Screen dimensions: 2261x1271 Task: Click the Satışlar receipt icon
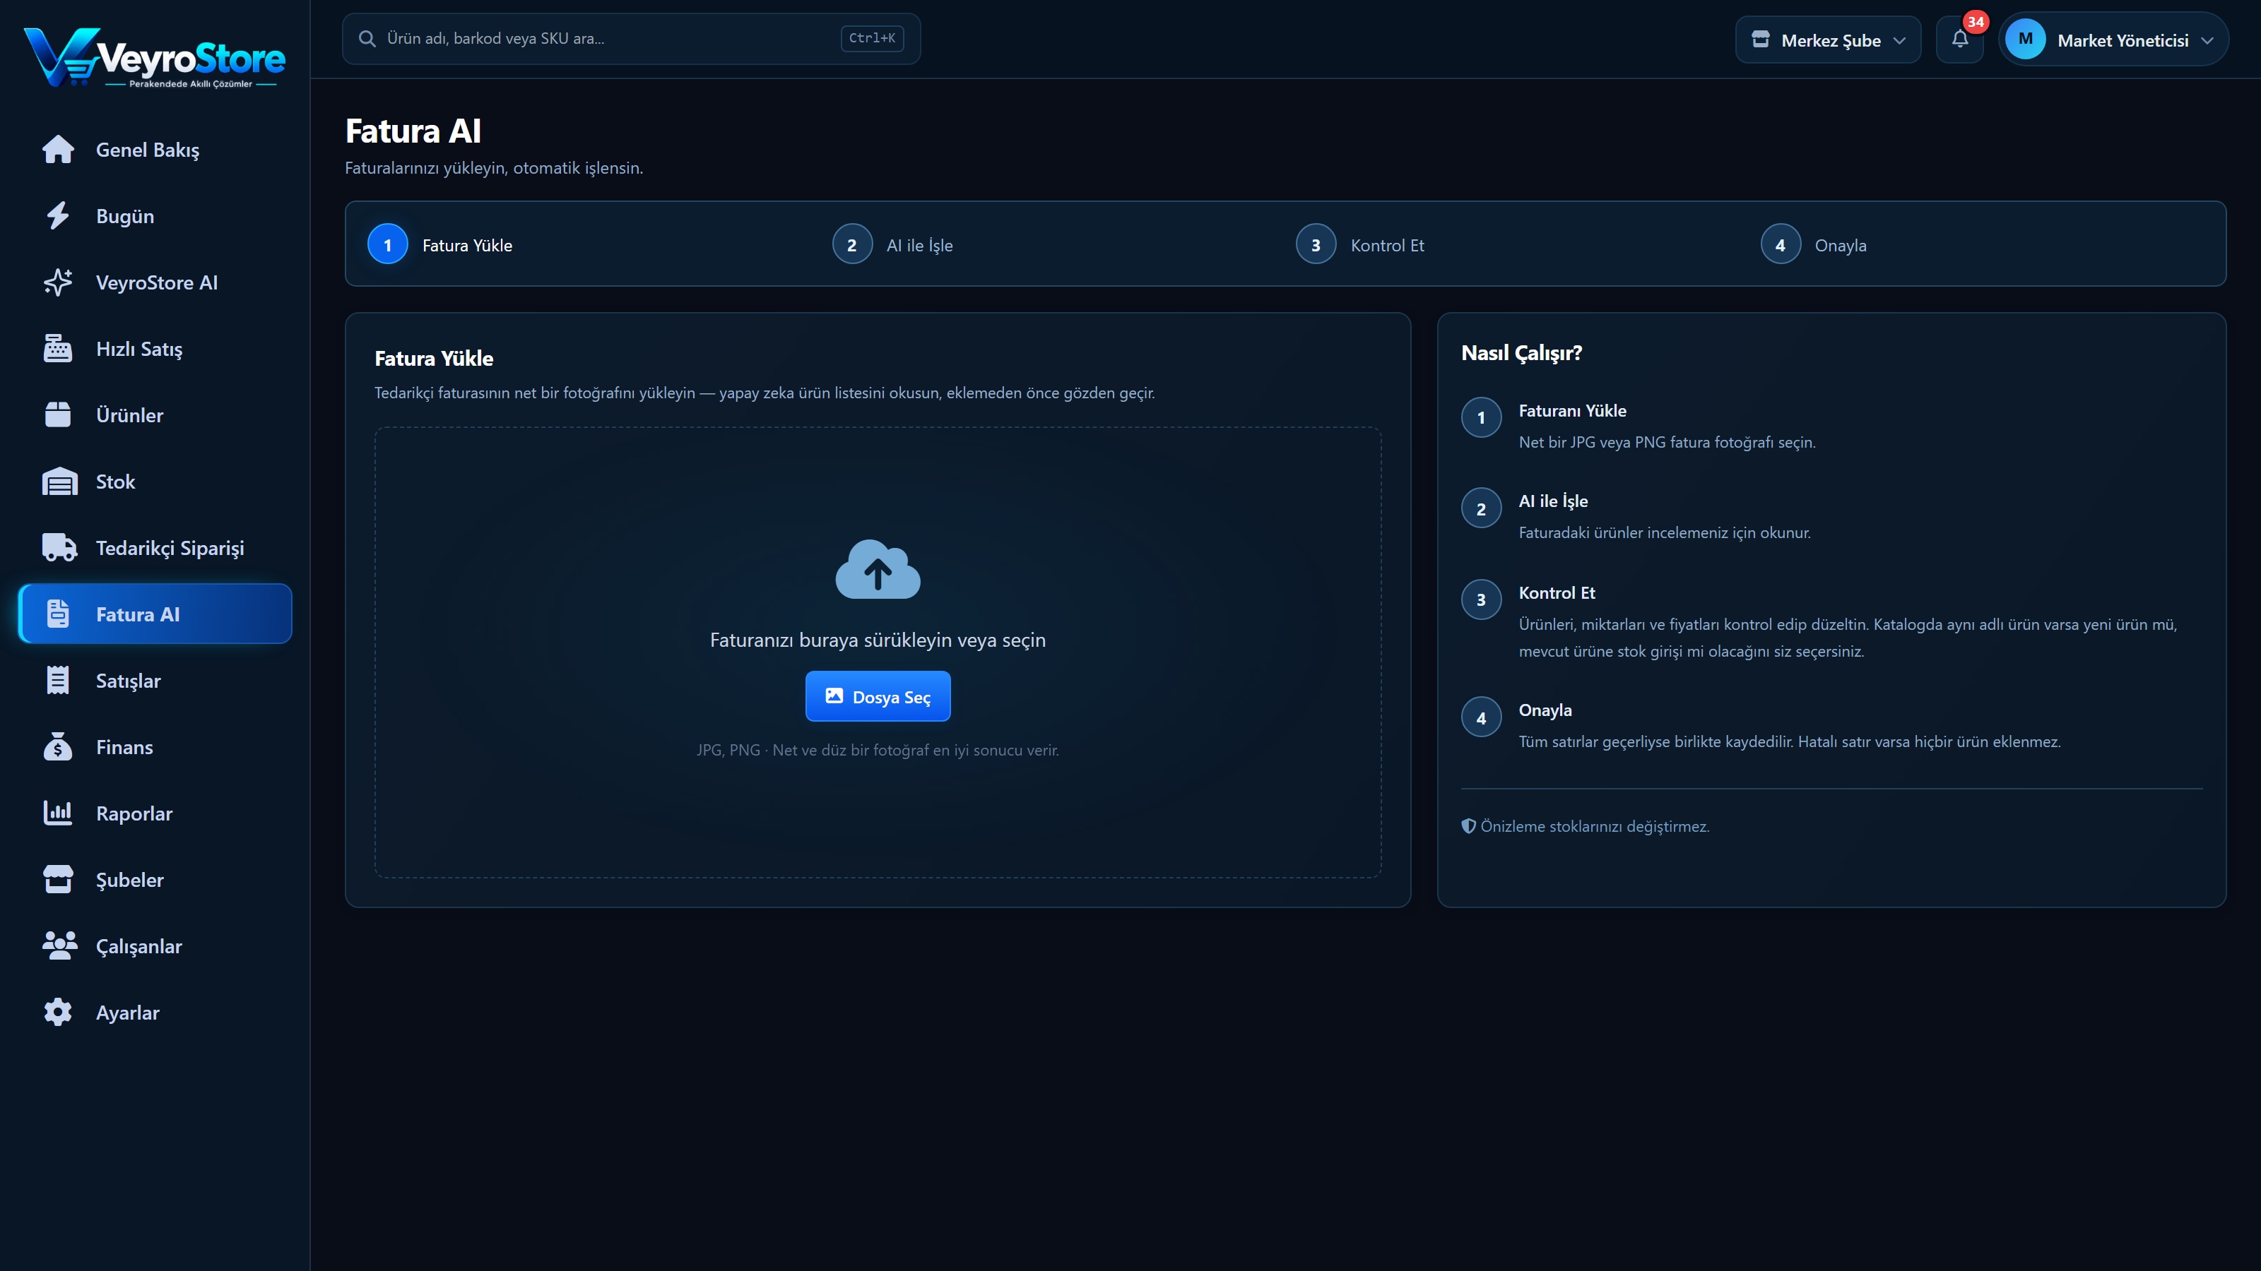point(58,681)
